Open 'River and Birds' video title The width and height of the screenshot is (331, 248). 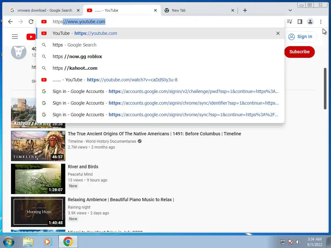pyautogui.click(x=83, y=167)
